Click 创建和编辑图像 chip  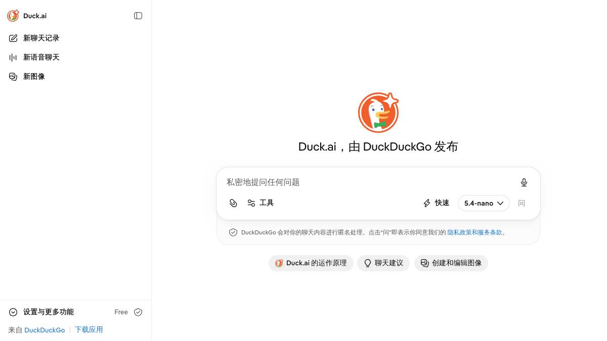point(451,263)
